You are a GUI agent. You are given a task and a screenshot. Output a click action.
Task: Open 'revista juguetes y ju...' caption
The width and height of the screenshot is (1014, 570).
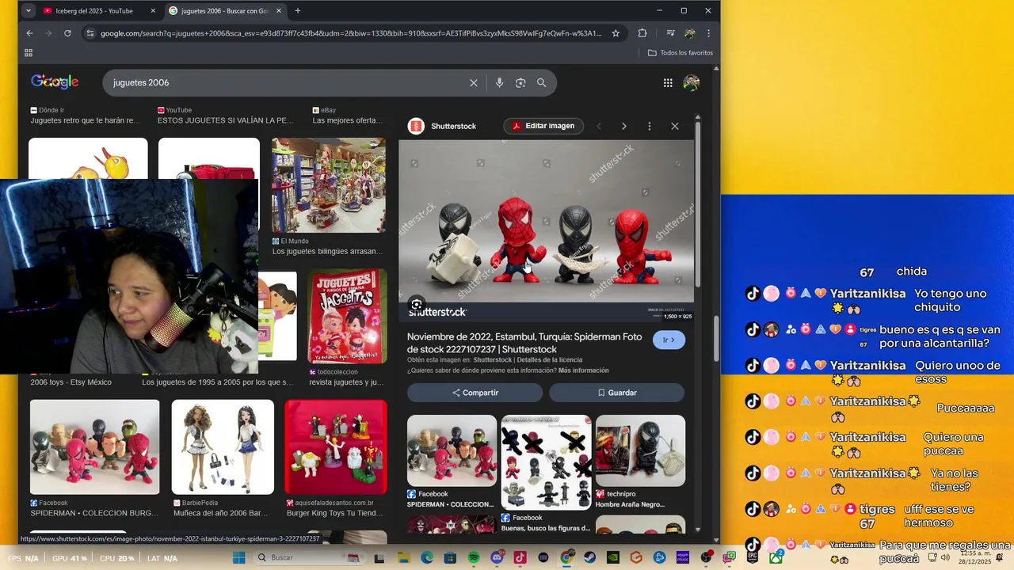tap(346, 382)
